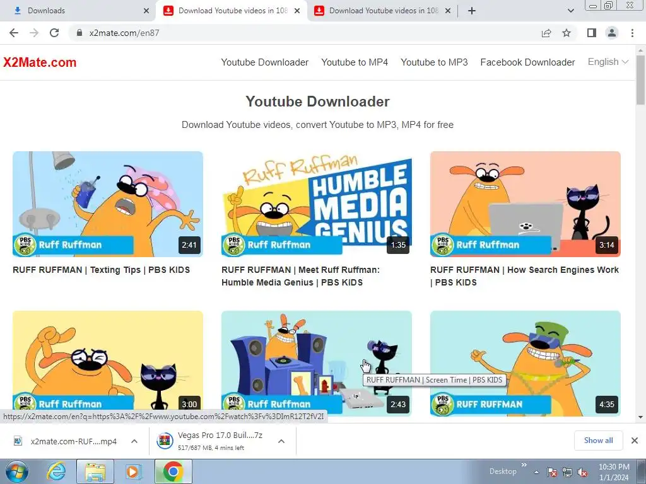
Task: Click title How Search Engines Work | PBS KIDS
Action: pos(524,276)
